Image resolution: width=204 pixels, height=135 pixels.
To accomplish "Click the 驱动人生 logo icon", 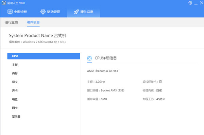I will point(4,3).
